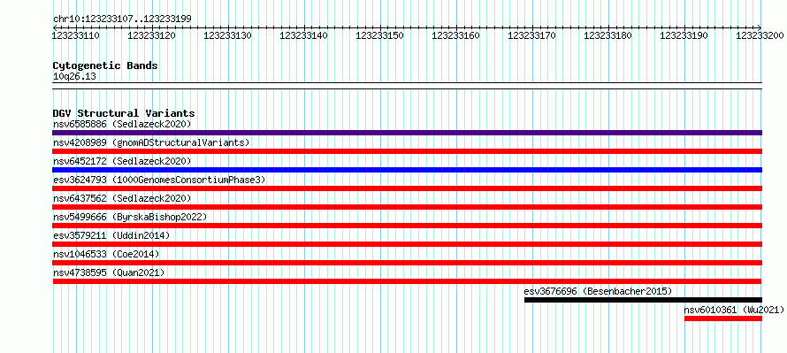Open the nsv4738595 (Quan2021) label
This screenshot has width=787, height=353.
tap(109, 272)
